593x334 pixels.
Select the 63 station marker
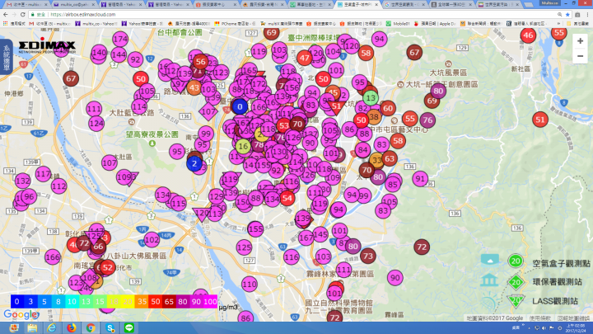pyautogui.click(x=390, y=158)
